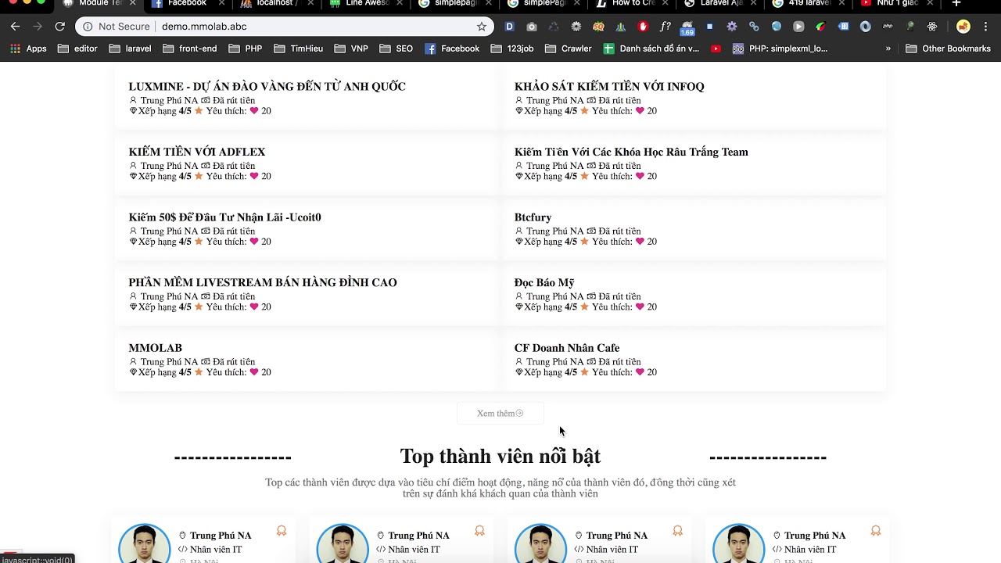Close the Facebook browser tab

tap(221, 3)
